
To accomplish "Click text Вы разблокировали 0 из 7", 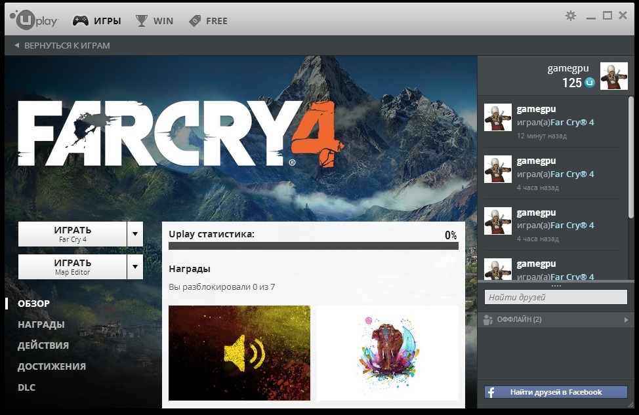I will [x=222, y=287].
